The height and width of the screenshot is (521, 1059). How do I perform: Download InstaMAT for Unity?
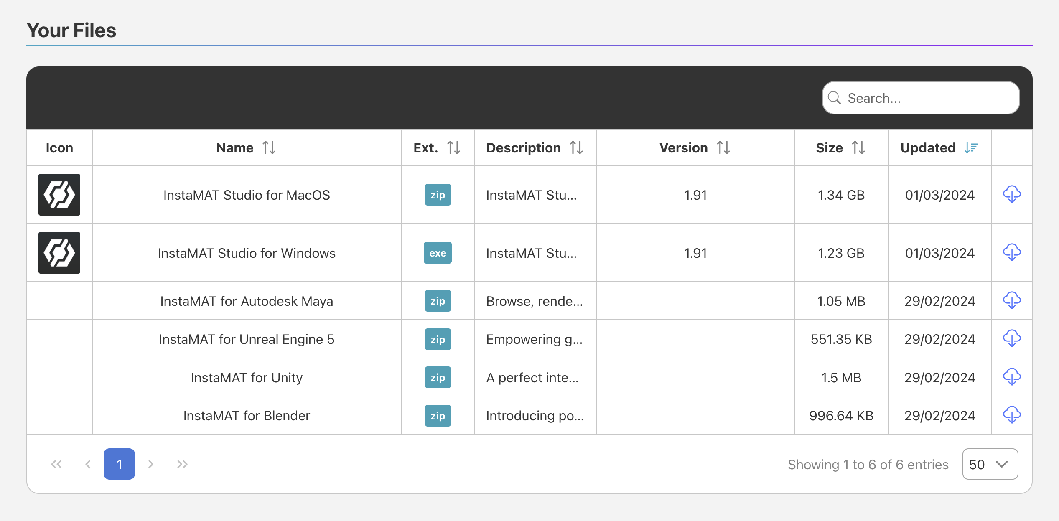[x=1012, y=377]
